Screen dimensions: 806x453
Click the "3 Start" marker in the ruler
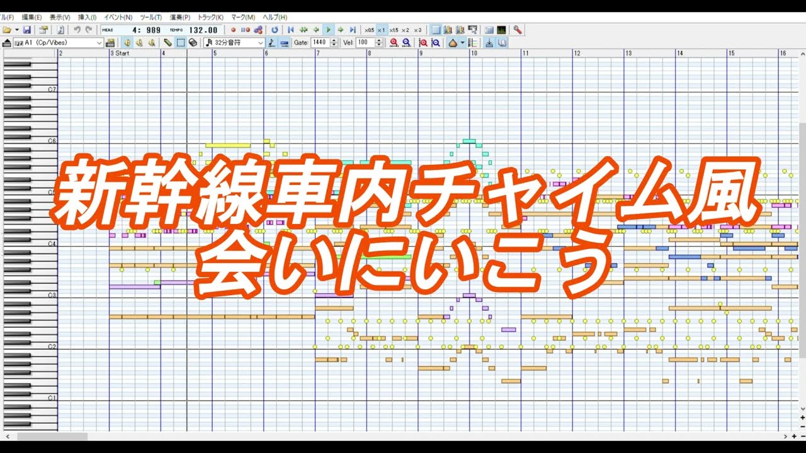tap(120, 53)
